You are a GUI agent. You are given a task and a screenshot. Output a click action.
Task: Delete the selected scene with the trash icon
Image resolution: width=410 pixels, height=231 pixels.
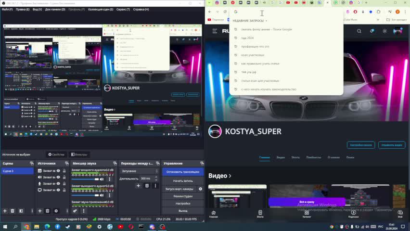[13, 211]
